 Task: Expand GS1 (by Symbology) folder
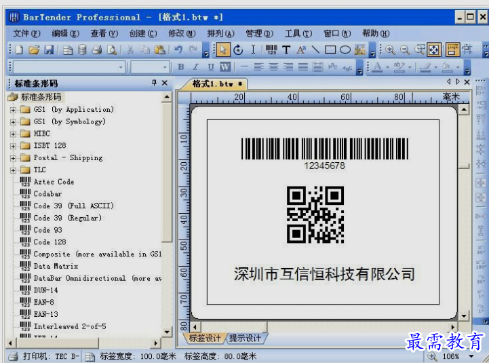point(13,122)
